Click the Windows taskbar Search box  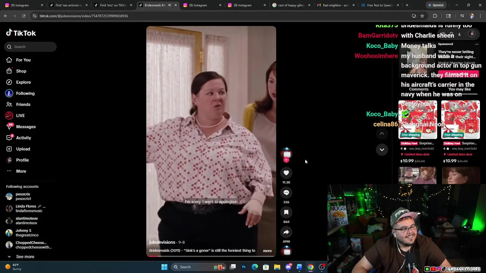(x=198, y=267)
